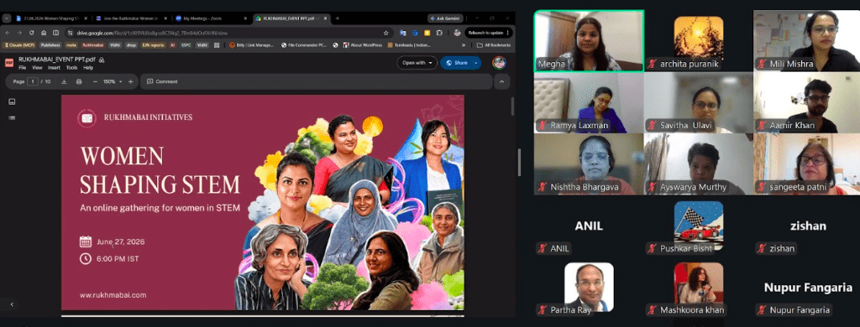This screenshot has width=860, height=327.
Task: Click Nupur Fangaria's muted microphone icon
Action: pyautogui.click(x=762, y=310)
